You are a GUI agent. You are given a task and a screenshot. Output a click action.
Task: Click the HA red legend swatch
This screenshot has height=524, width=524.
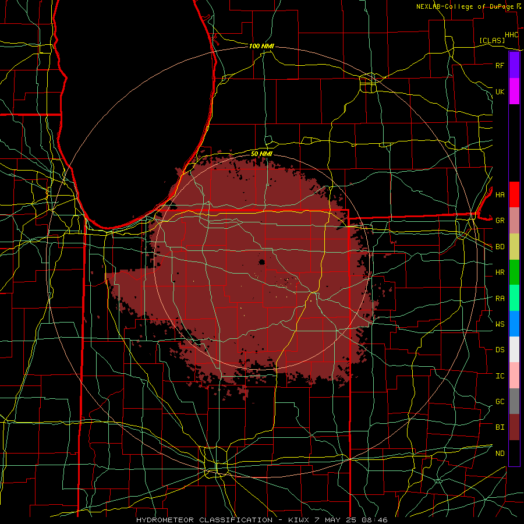click(514, 194)
